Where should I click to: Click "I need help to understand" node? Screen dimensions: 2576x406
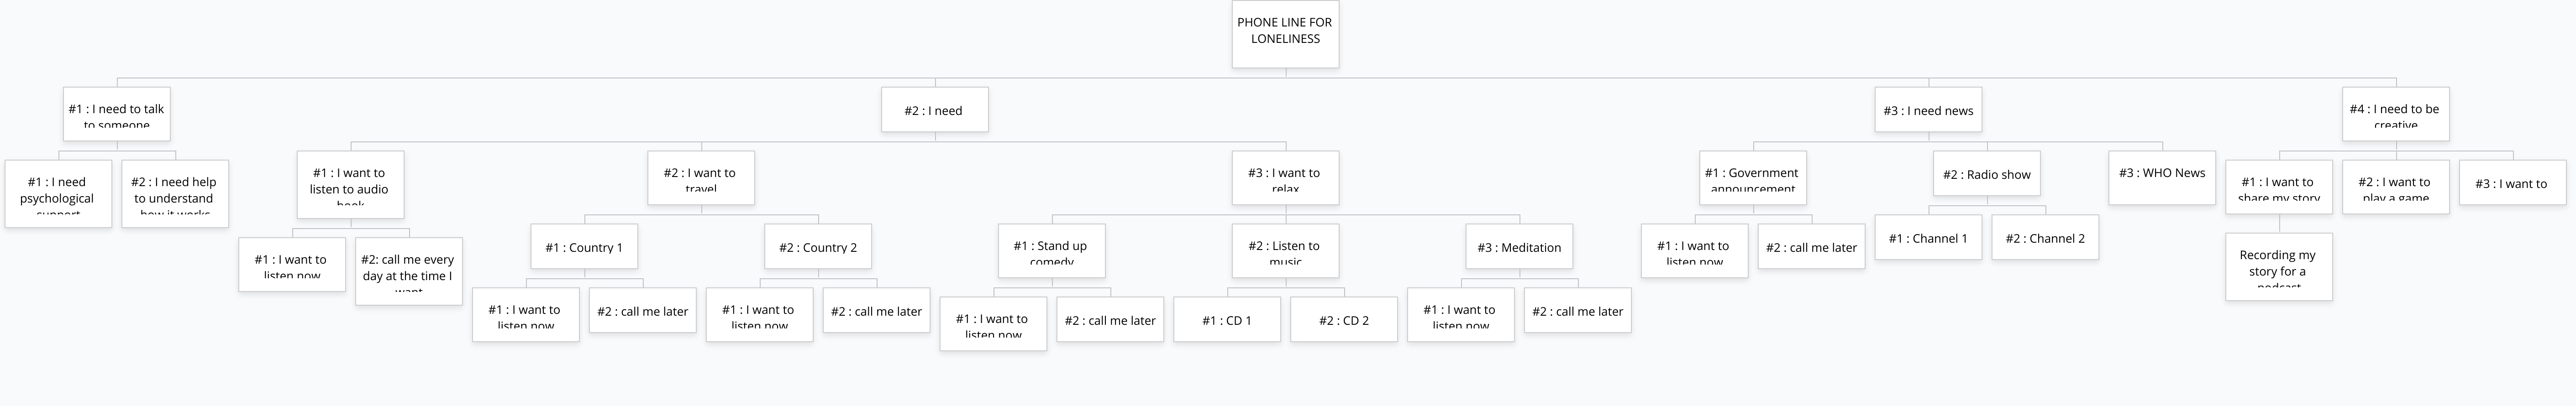pyautogui.click(x=175, y=194)
